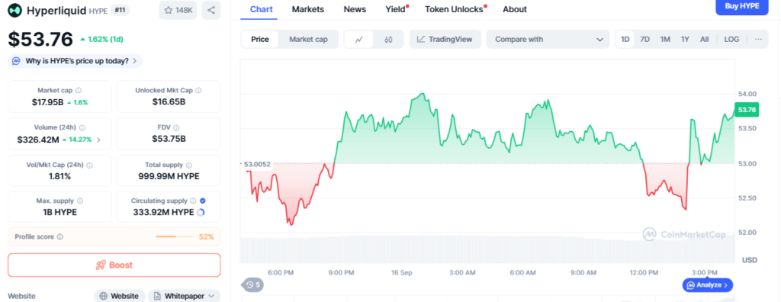Click the share icon button
Viewport: 781px width, 302px height.
(211, 10)
